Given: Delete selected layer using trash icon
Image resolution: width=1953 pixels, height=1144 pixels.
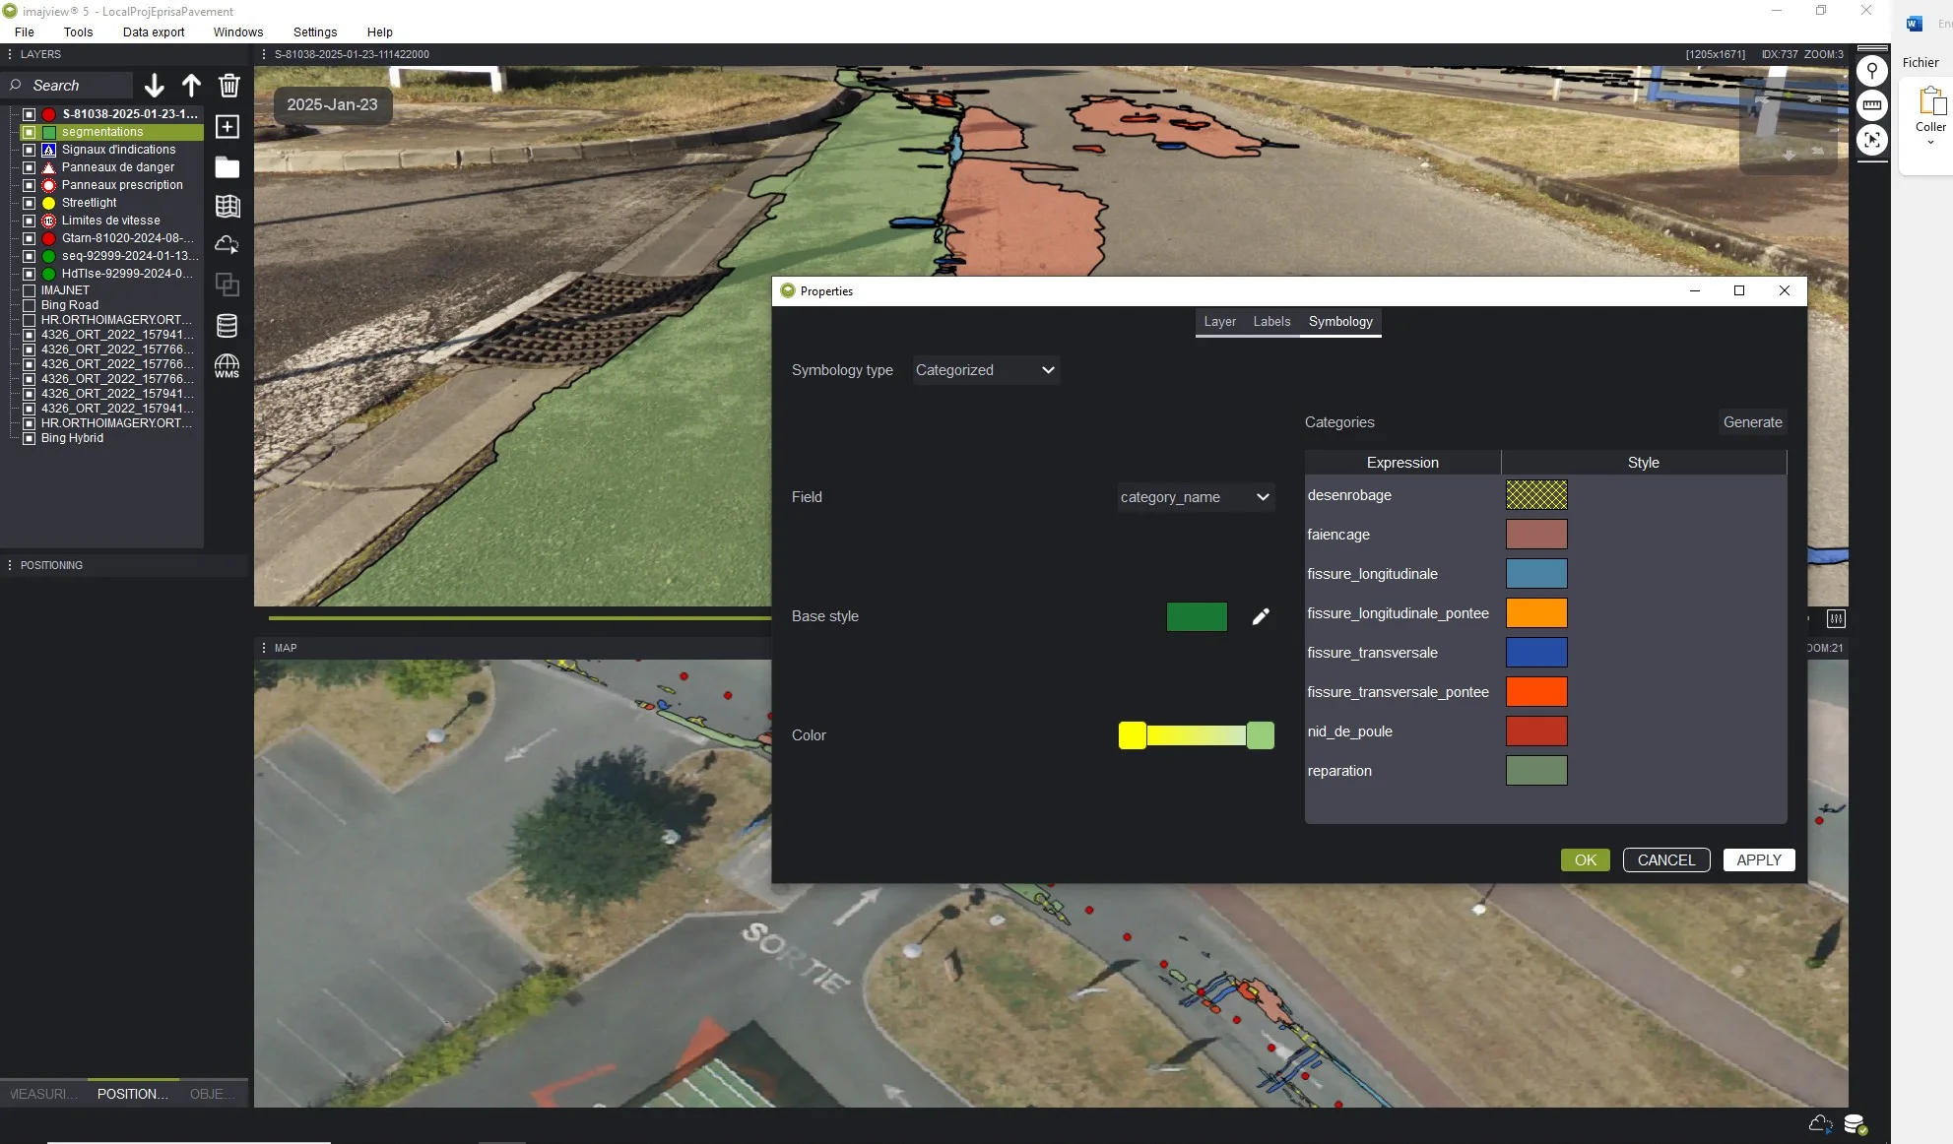Looking at the screenshot, I should coord(228,86).
